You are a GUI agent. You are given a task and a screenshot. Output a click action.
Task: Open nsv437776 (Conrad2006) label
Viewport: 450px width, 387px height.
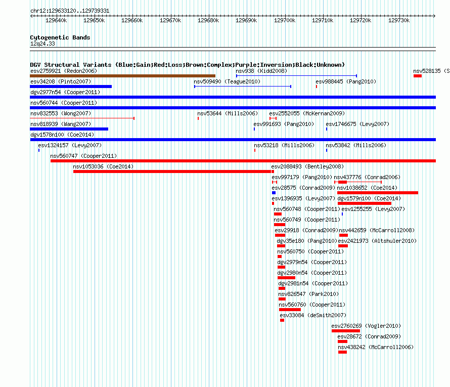(367, 177)
